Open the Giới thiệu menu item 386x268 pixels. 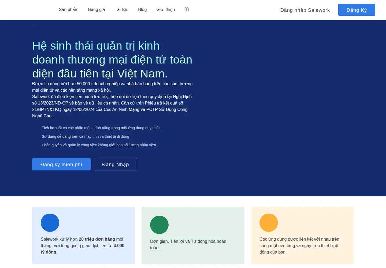pos(166,10)
